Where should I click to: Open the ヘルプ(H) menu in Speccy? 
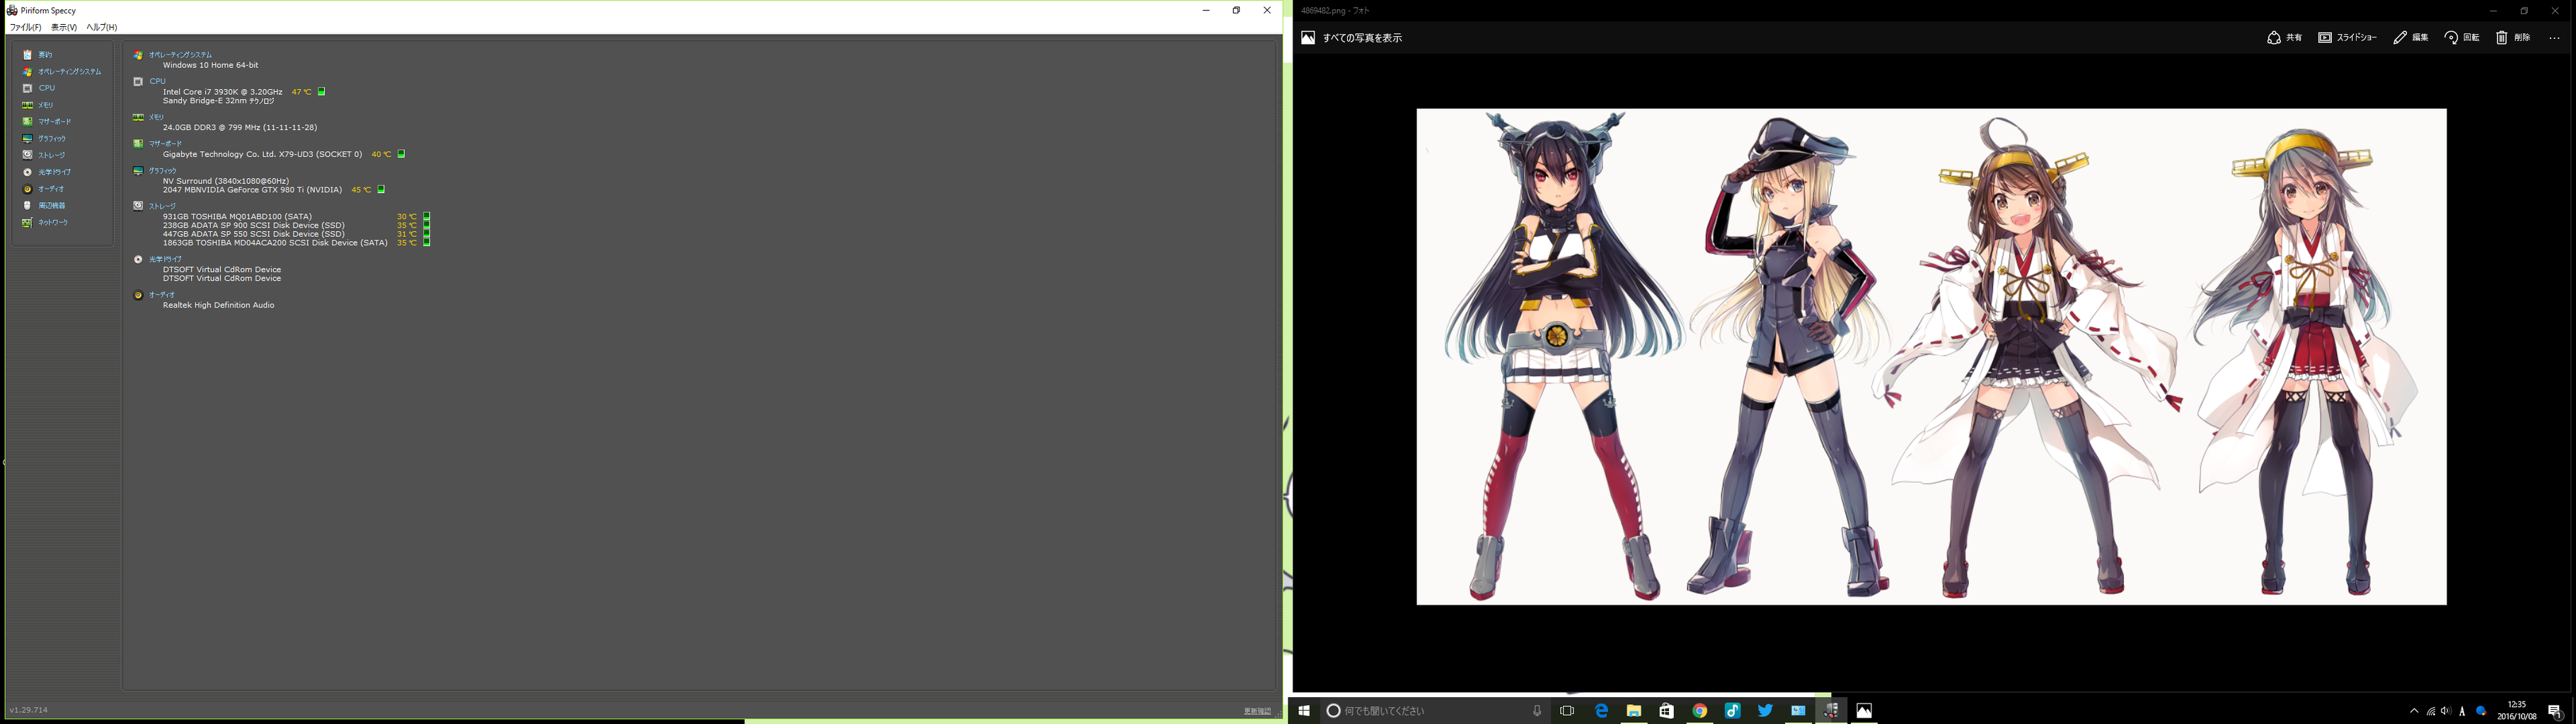[x=102, y=27]
